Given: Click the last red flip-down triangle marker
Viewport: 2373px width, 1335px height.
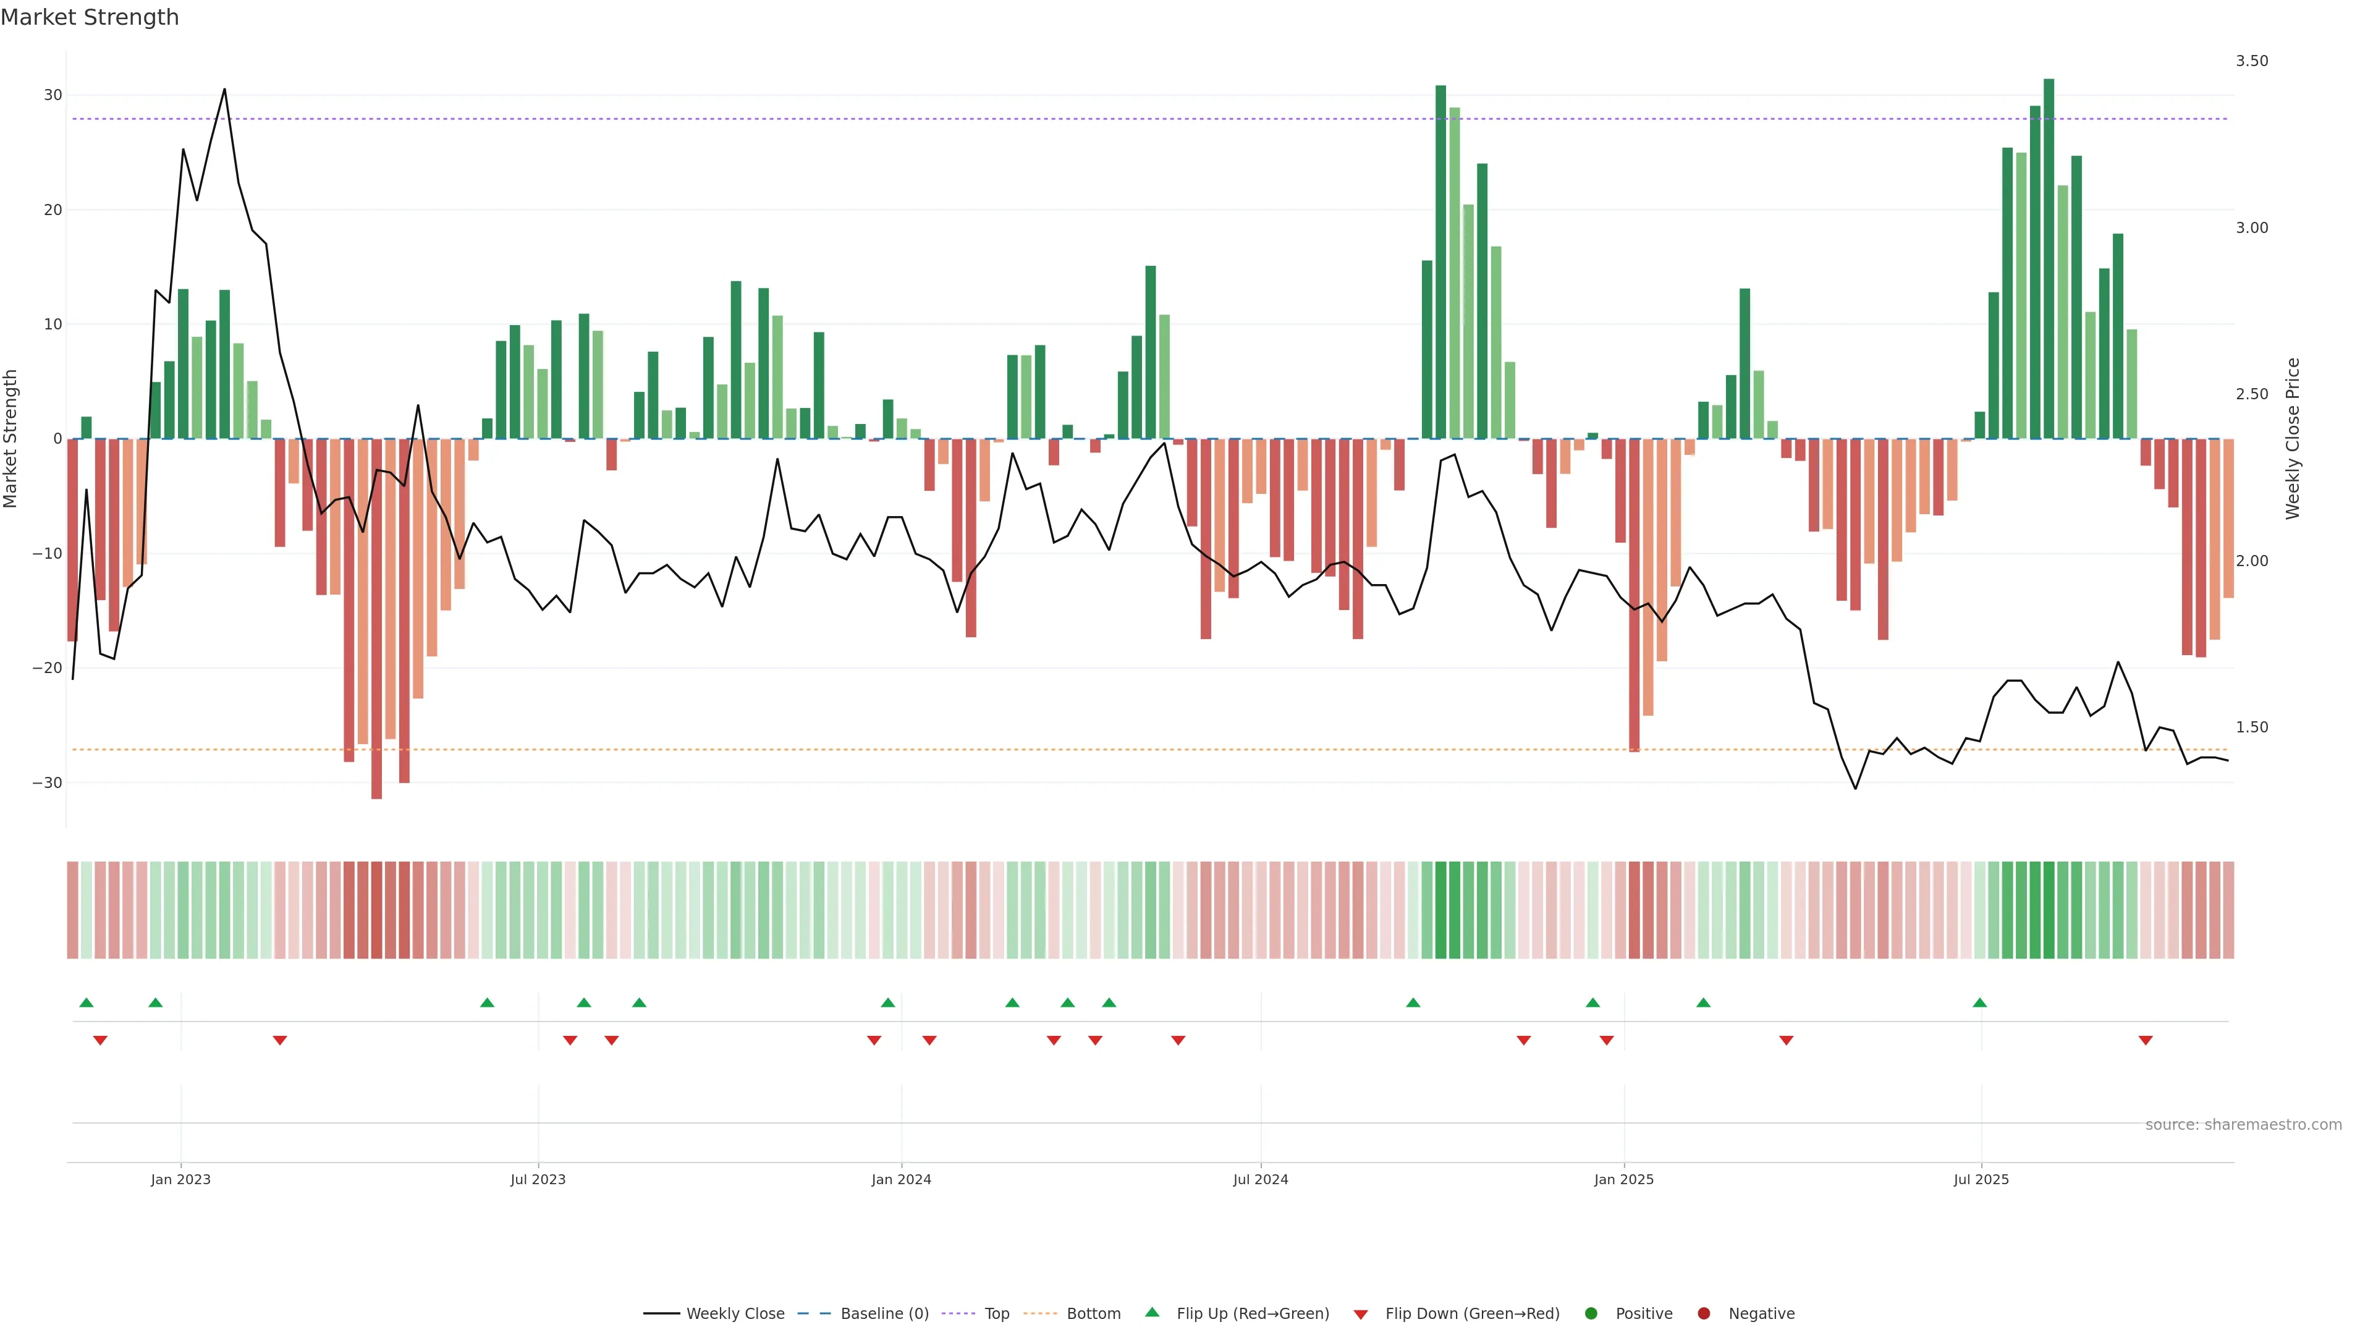Looking at the screenshot, I should [2146, 1040].
